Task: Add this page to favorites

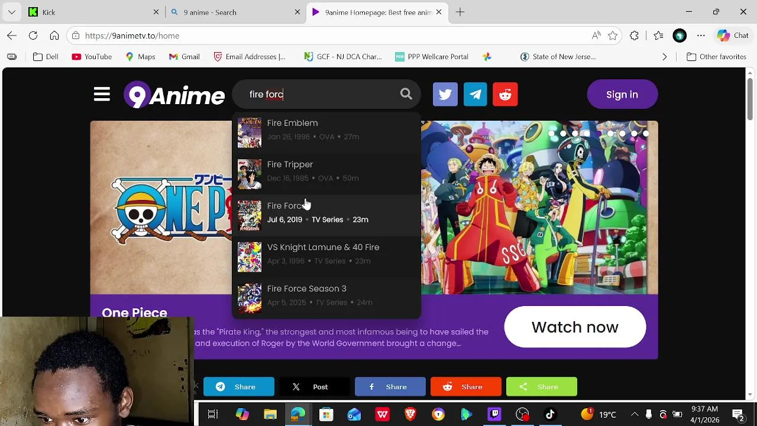Action: coord(613,35)
